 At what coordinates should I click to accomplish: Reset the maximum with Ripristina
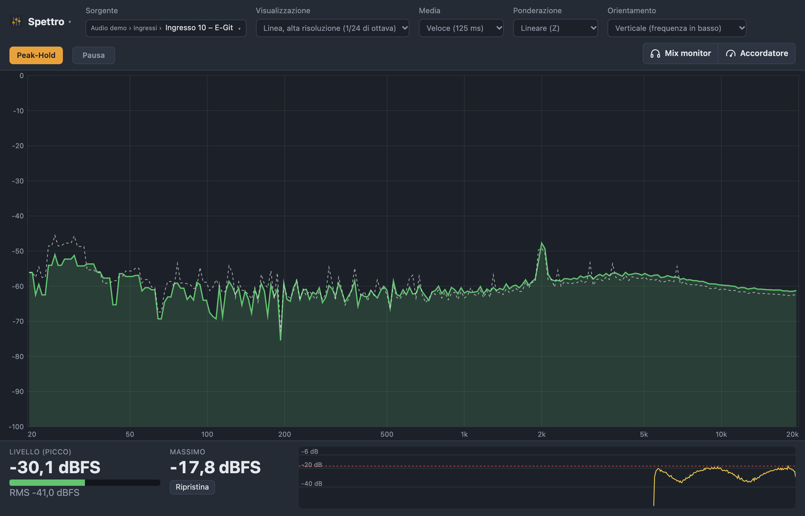(192, 487)
